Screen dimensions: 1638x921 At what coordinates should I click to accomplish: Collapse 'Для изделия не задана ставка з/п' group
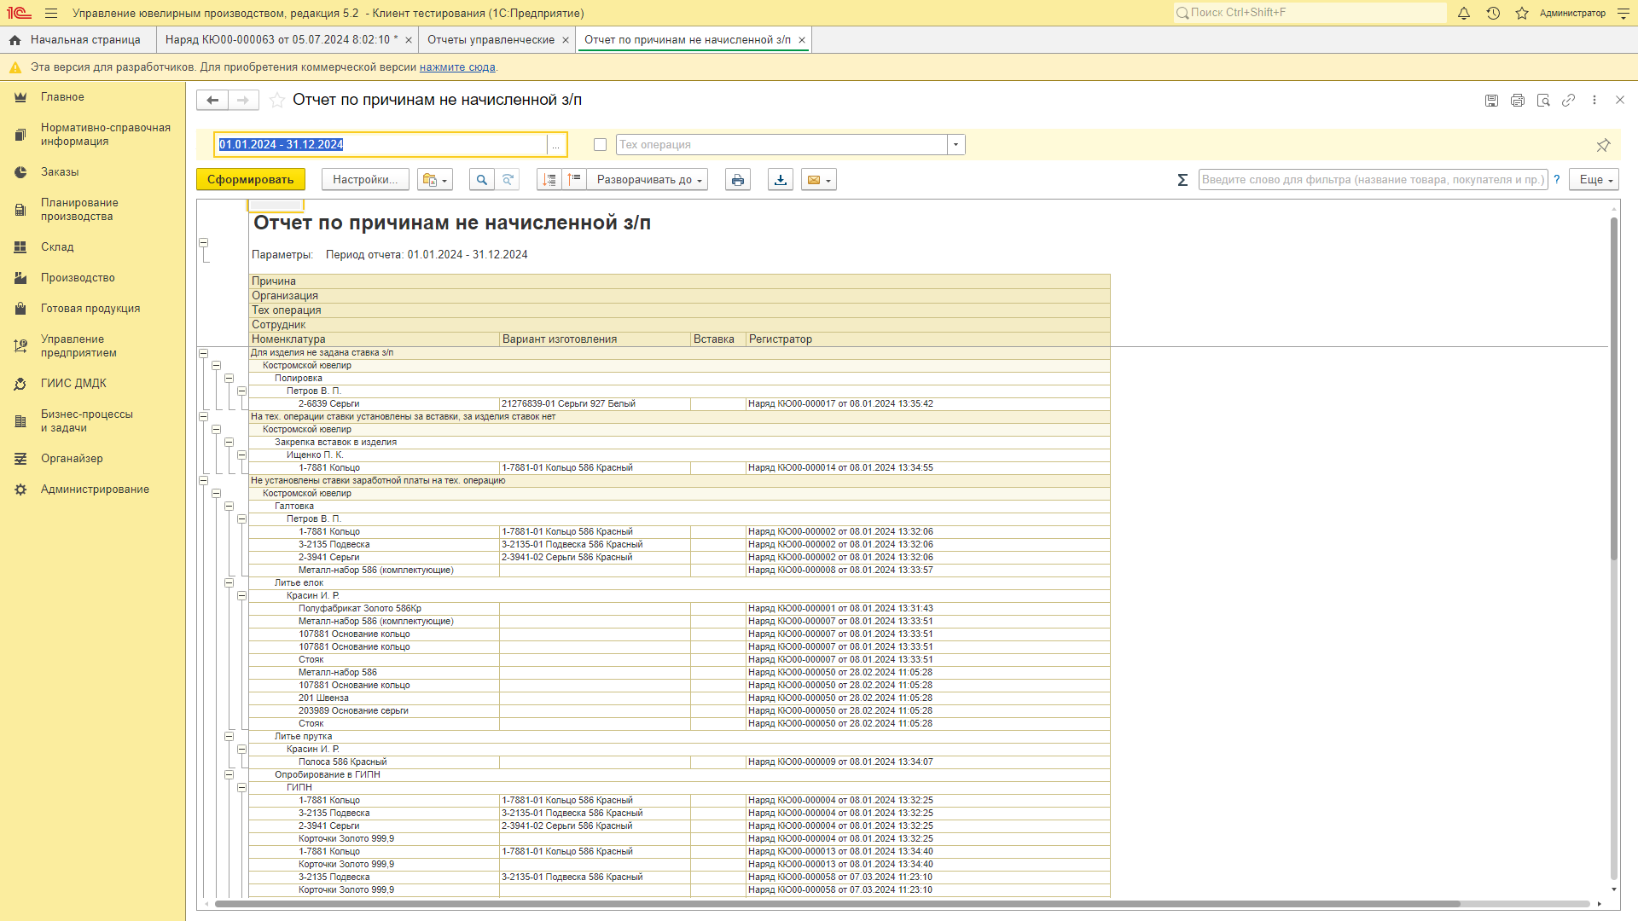[204, 353]
